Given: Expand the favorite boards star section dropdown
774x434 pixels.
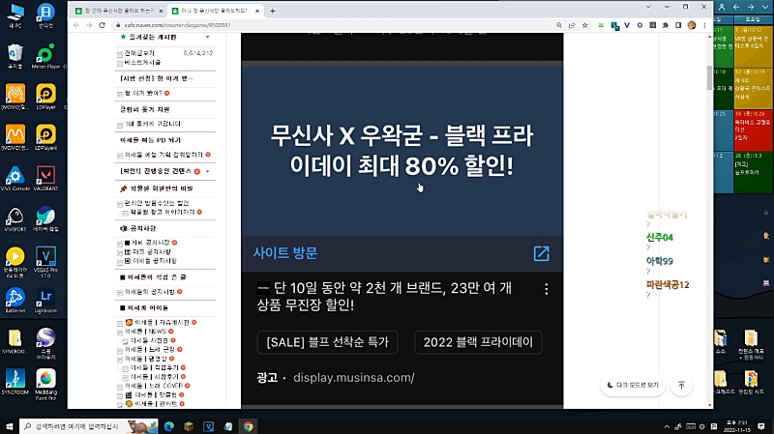Looking at the screenshot, I should [207, 37].
